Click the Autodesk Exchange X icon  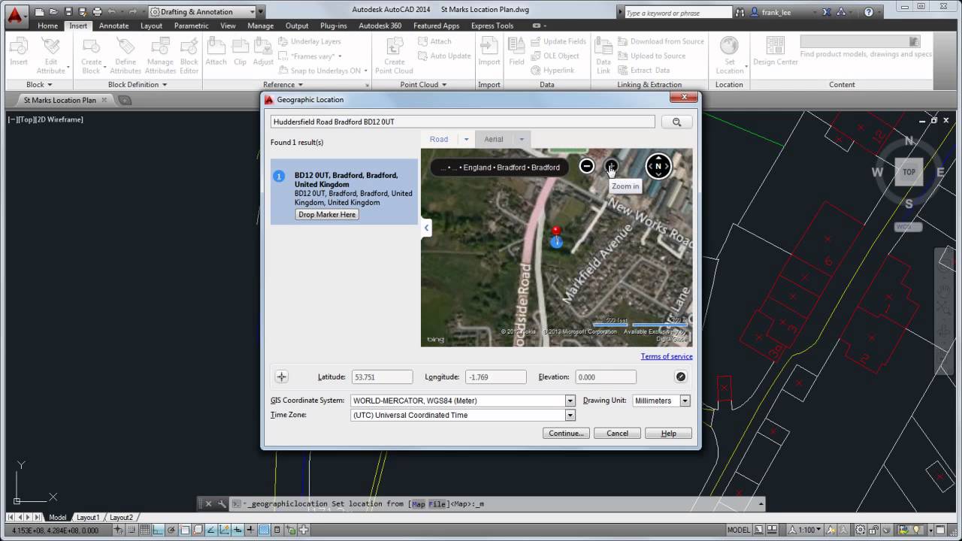[825, 12]
